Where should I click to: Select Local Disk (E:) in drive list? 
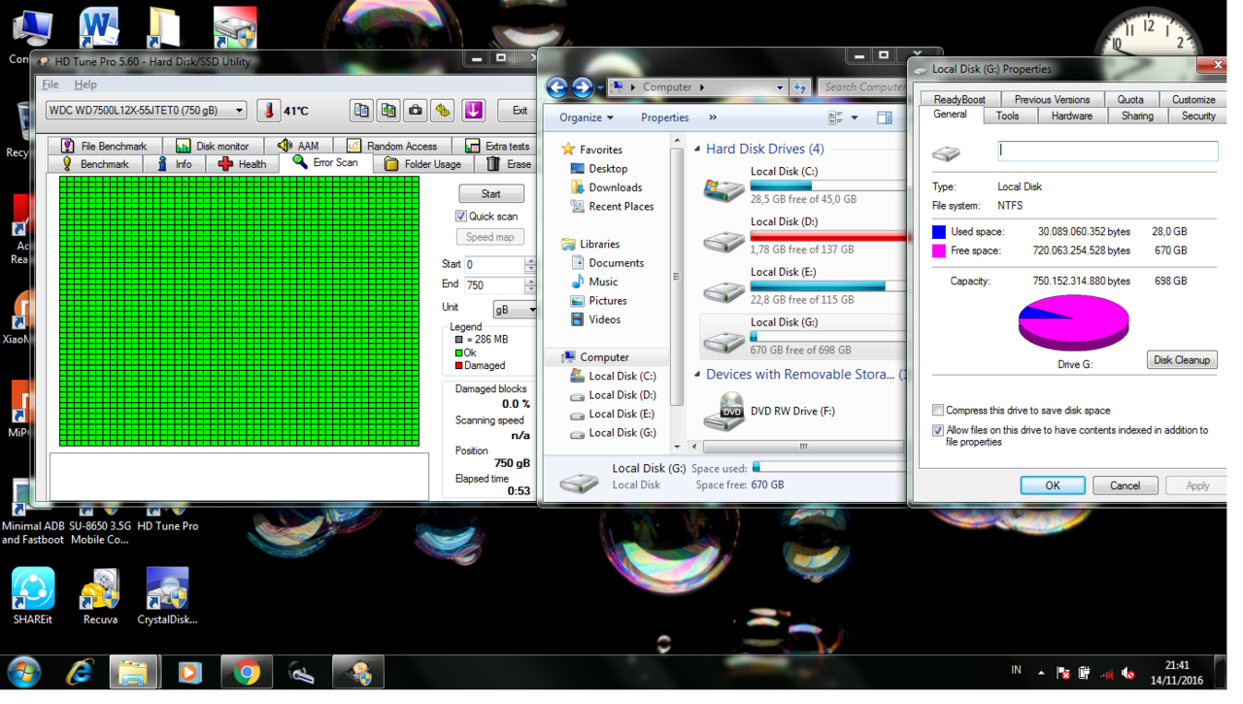[x=802, y=286]
